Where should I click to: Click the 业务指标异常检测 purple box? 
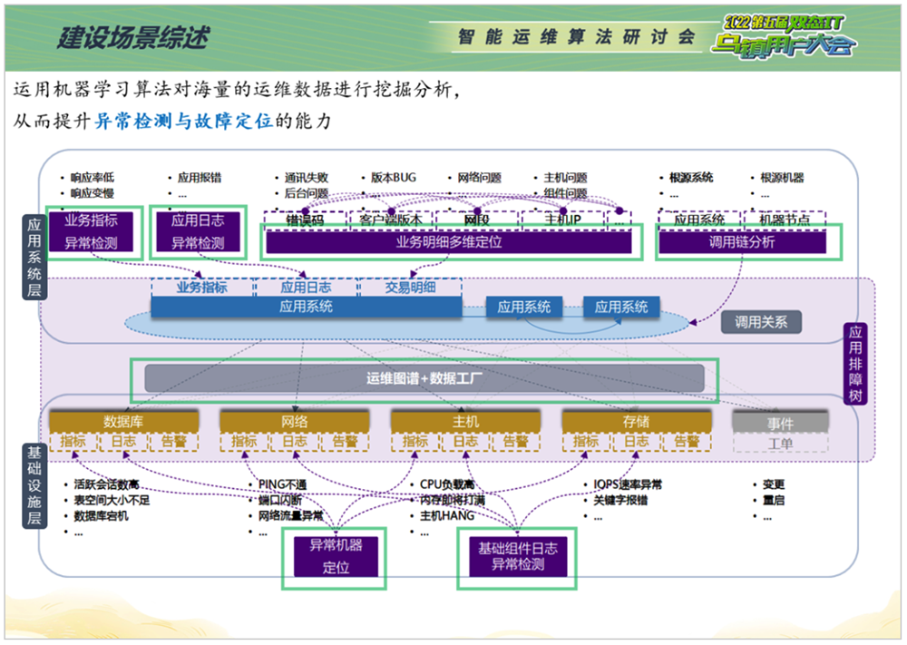[91, 231]
